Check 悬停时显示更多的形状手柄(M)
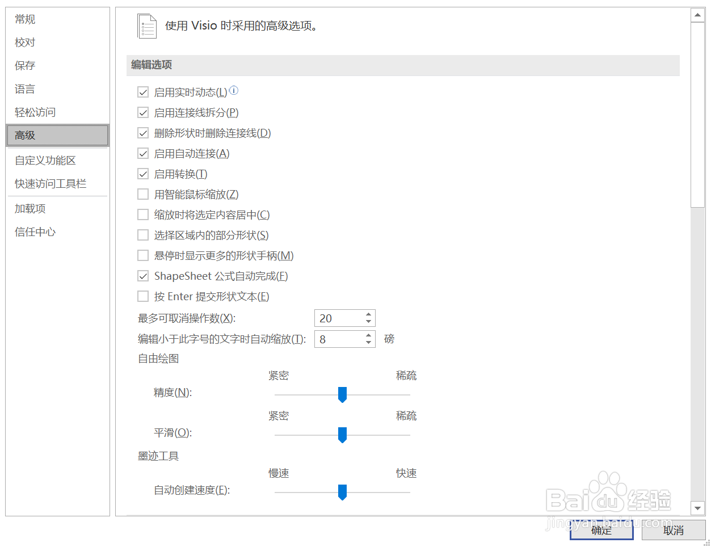Viewport: 711px width, 547px height. click(x=143, y=255)
